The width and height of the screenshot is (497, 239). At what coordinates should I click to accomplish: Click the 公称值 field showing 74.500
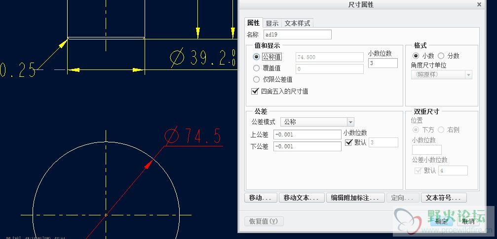pos(329,57)
